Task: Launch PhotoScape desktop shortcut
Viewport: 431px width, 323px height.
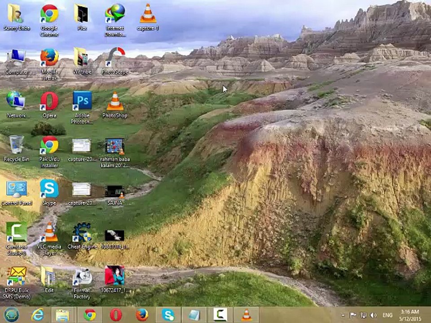Action: click(115, 61)
